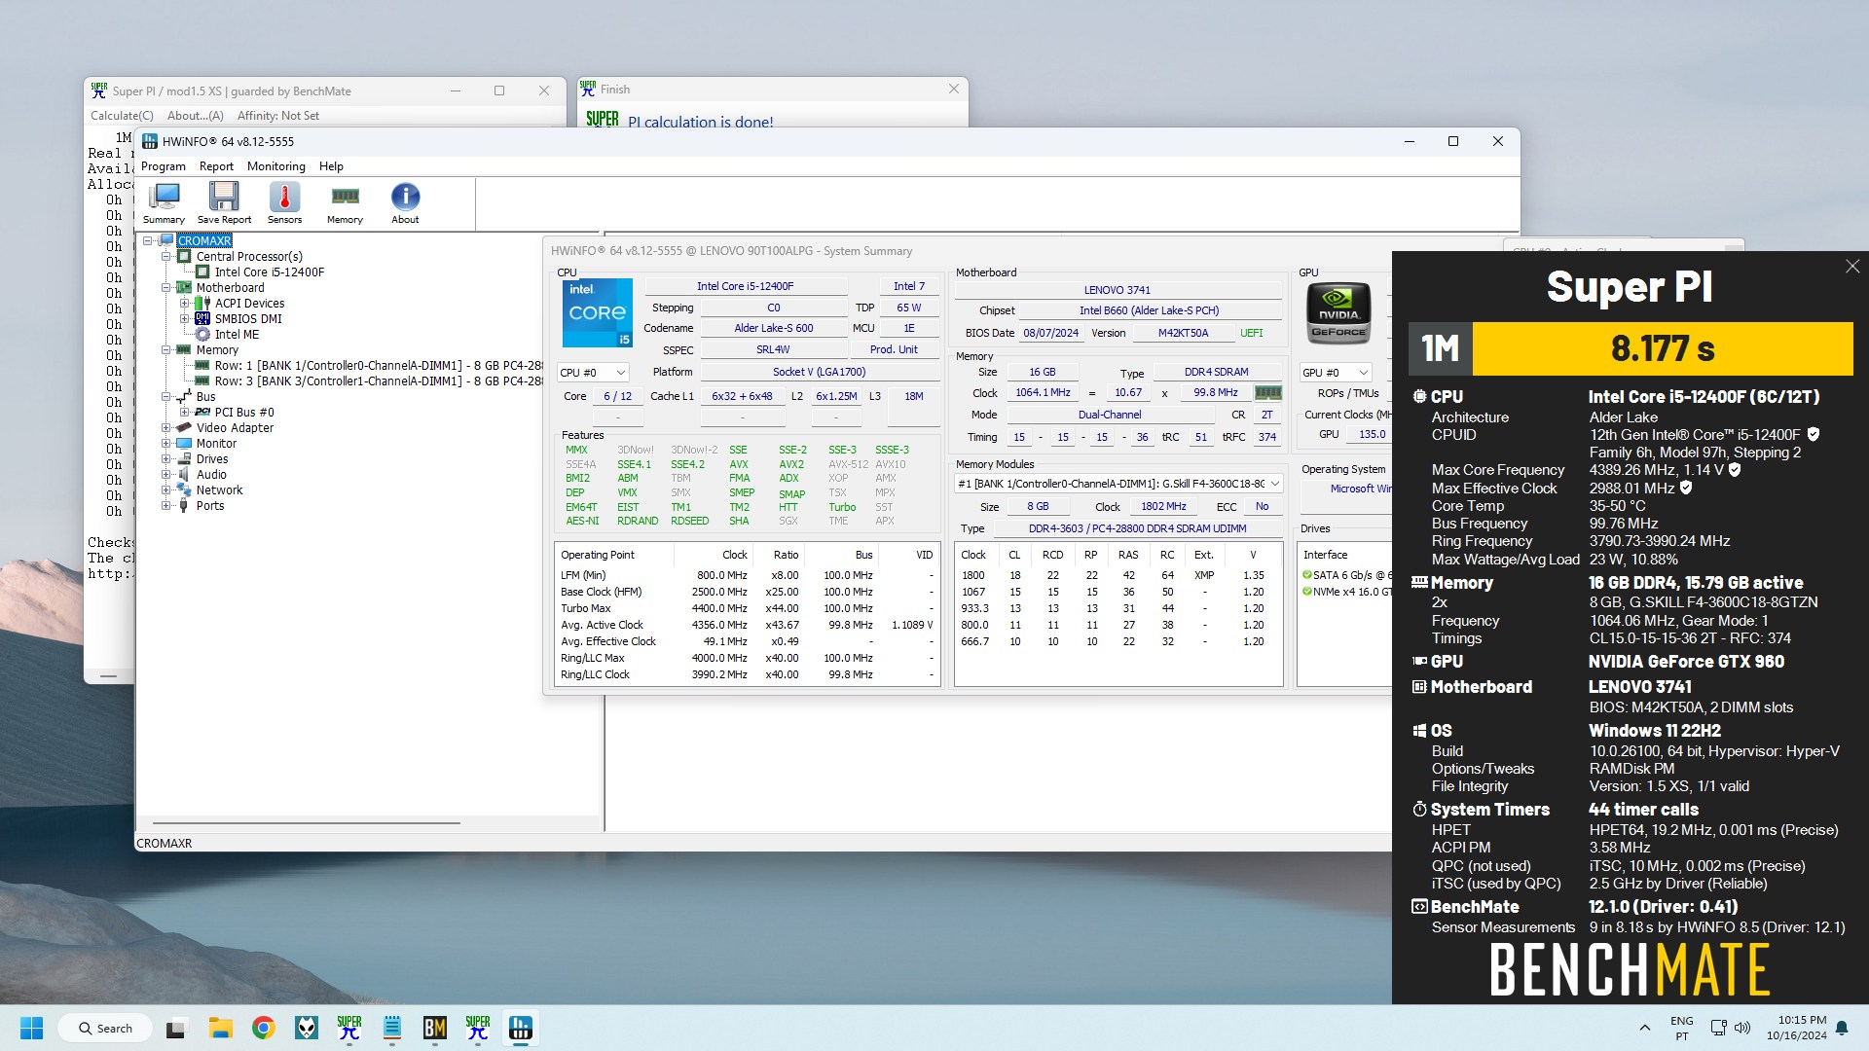Image resolution: width=1869 pixels, height=1051 pixels.
Task: Show hidden system tray icons
Action: (1644, 1028)
